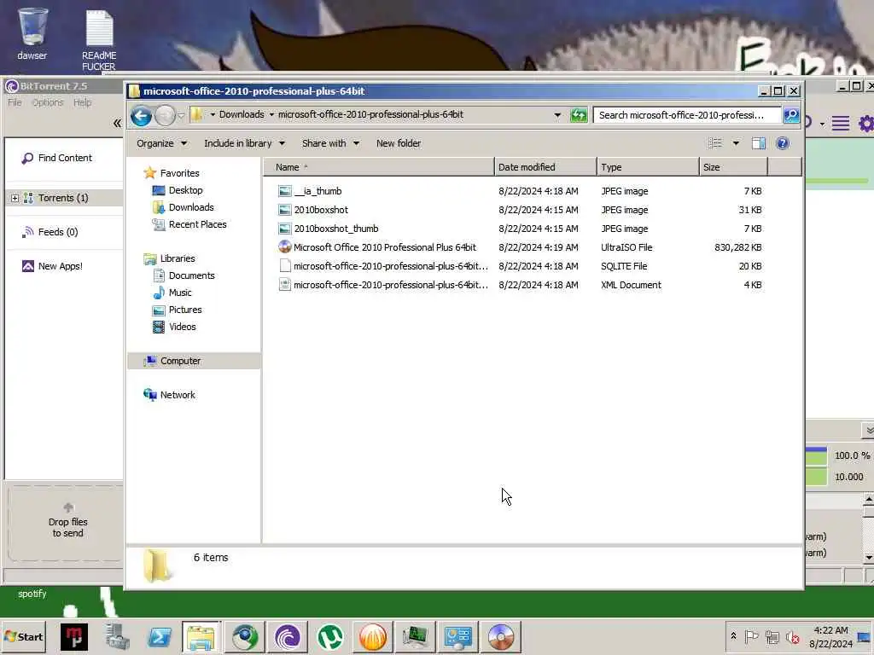Open the Windows Start button
Screen dimensions: 874x655
point(23,636)
